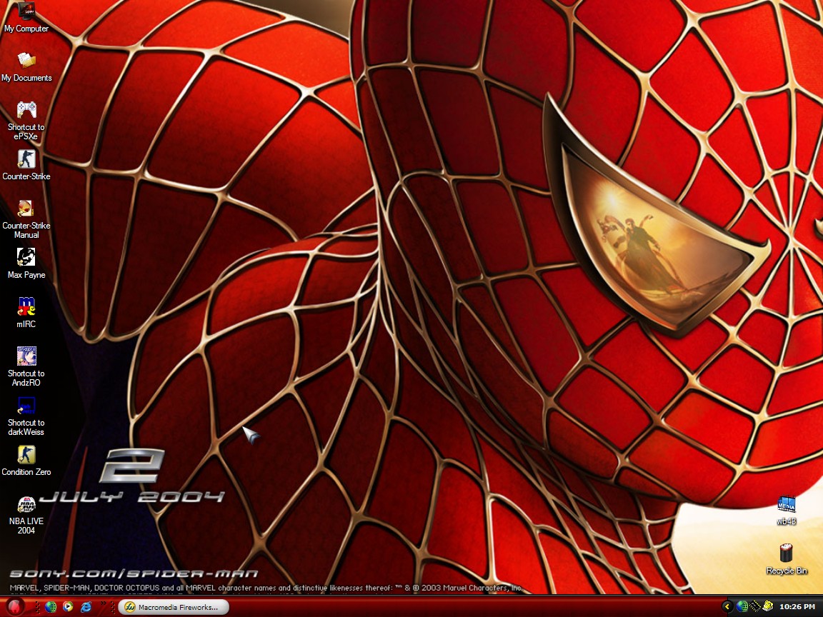
Task: Launch Windows Media Player from Quick Launch
Action: pyautogui.click(x=69, y=607)
